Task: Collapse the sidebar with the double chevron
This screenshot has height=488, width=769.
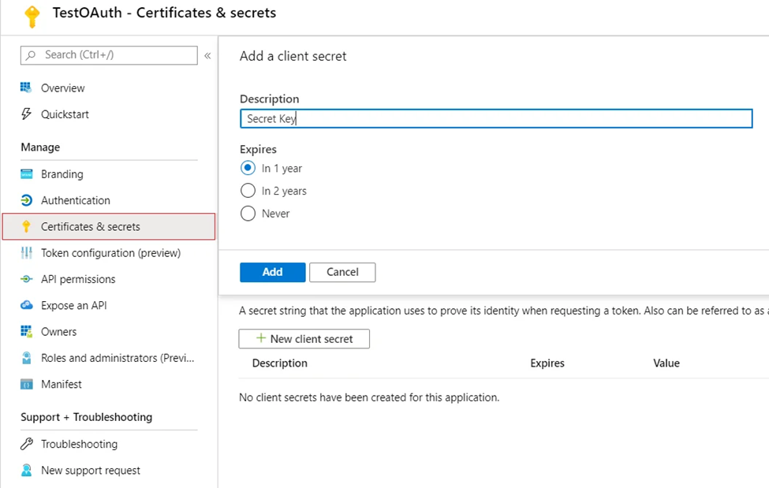Action: [x=207, y=55]
